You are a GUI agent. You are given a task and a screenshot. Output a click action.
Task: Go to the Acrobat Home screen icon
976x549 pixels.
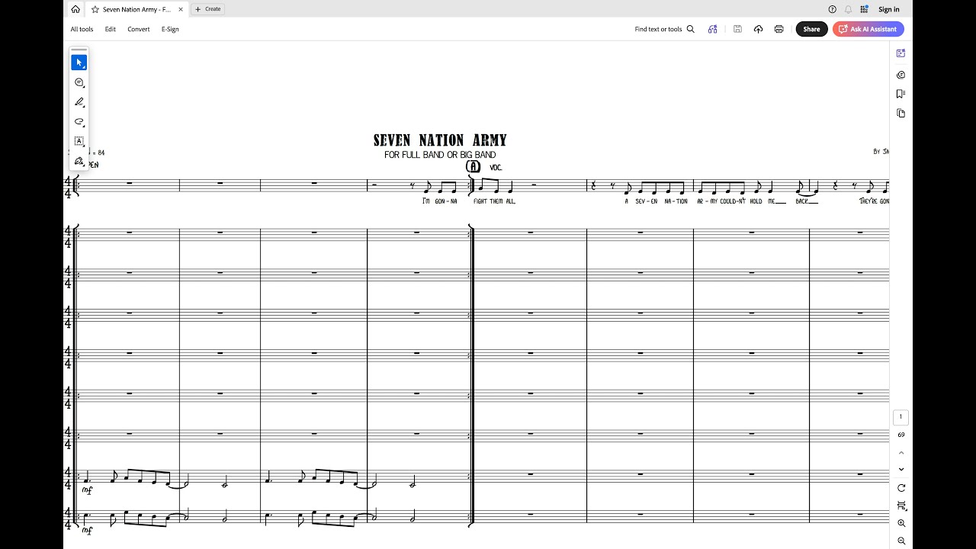pos(75,9)
